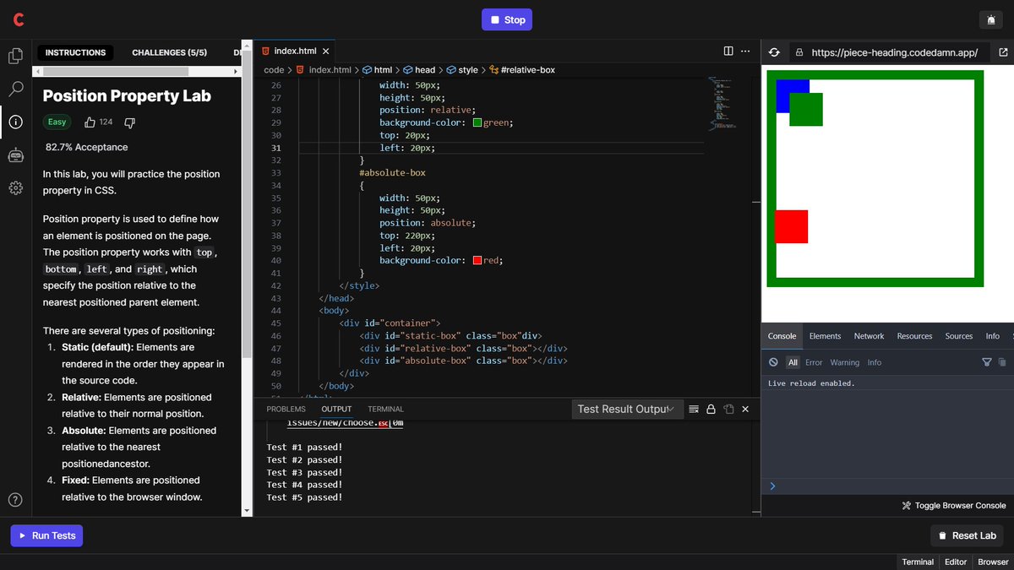Click the thumbs up like icon
The width and height of the screenshot is (1014, 570).
tap(90, 122)
